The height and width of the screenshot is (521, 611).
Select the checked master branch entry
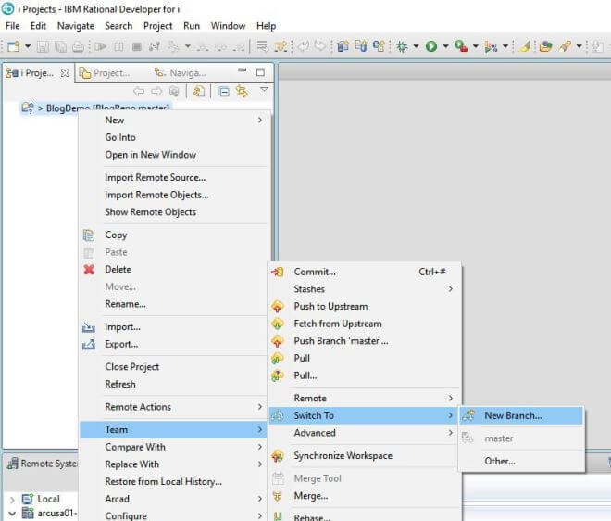521,438
